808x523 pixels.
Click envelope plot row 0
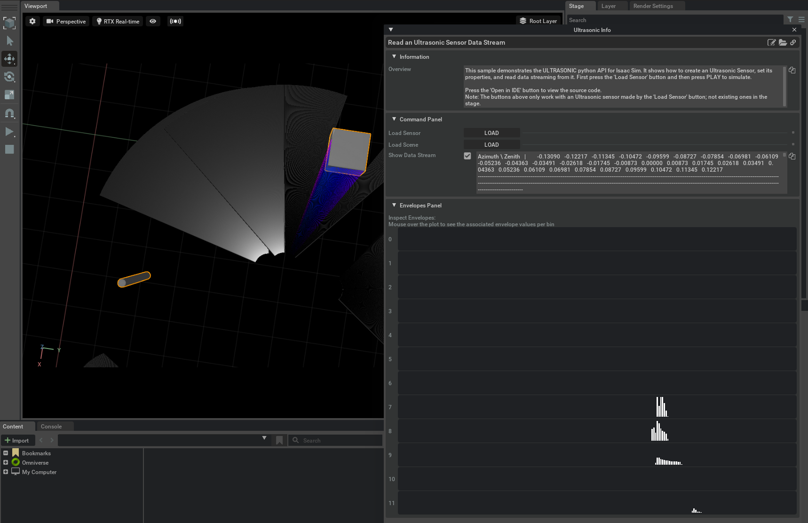(597, 239)
